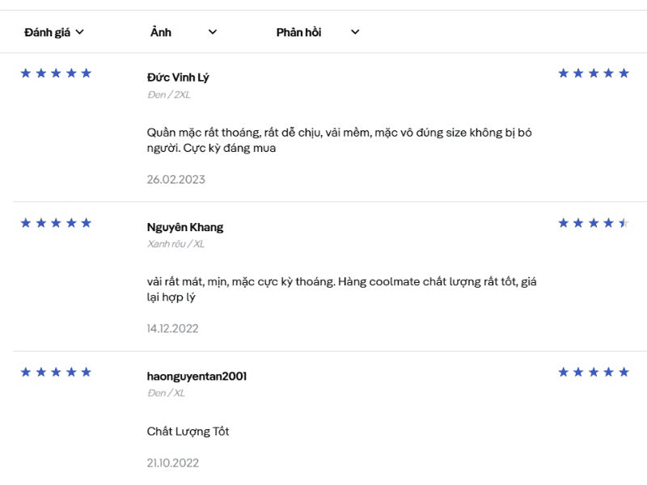Click the last star right of Đức Vinh Lý's review

coord(624,74)
